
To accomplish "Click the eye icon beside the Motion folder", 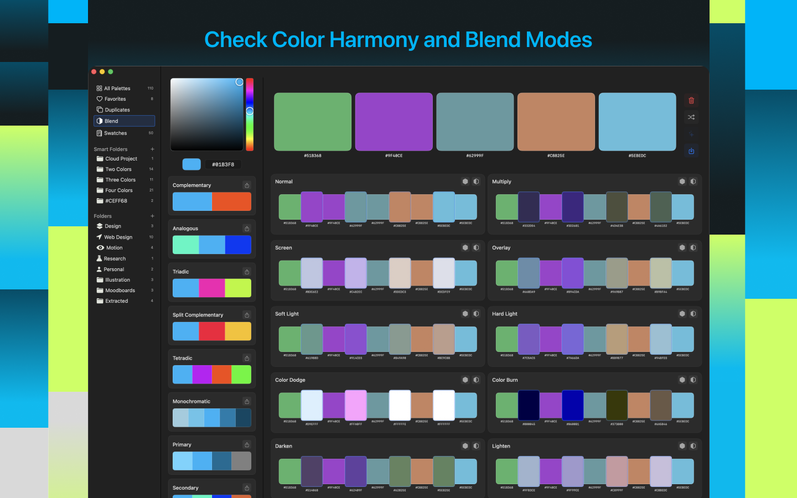I will 99,247.
